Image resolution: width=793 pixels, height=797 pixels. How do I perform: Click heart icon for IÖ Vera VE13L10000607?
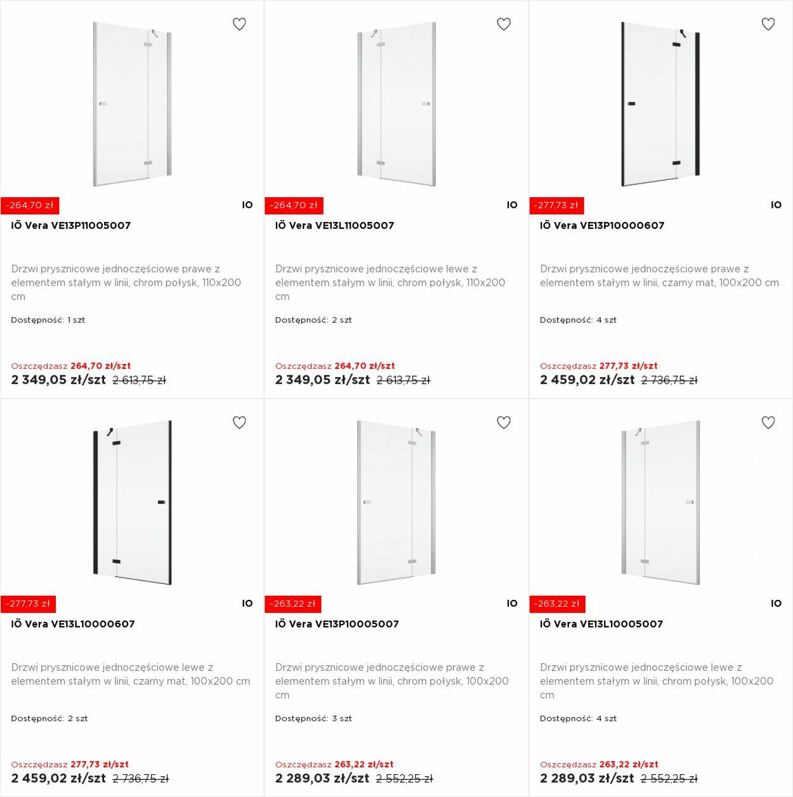pyautogui.click(x=239, y=422)
